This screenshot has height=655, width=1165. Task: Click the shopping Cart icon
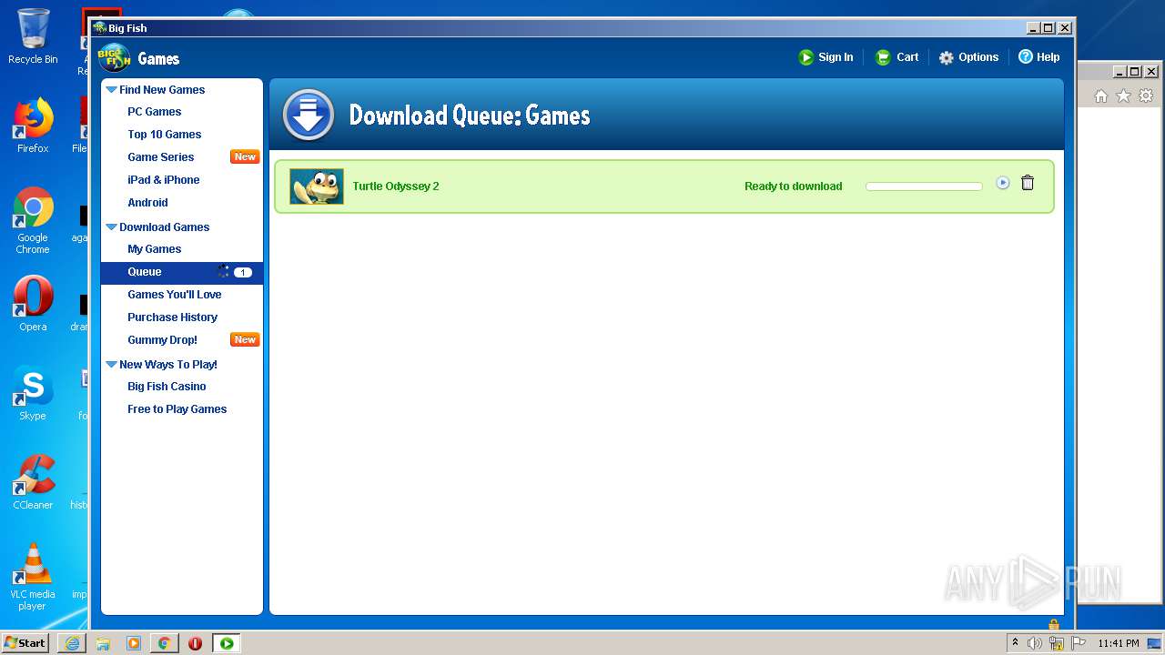882,57
